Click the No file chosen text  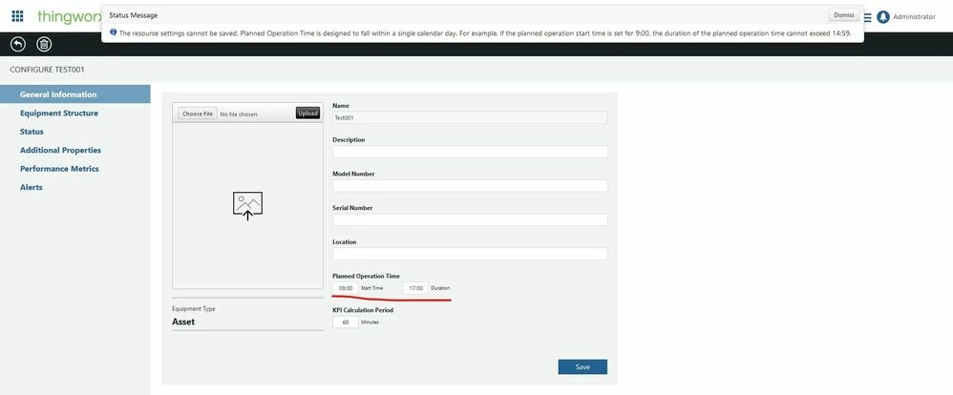[239, 114]
